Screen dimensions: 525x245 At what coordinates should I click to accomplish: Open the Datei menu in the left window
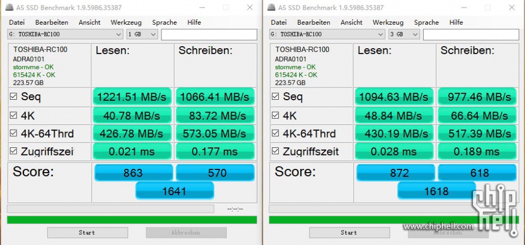17,23
